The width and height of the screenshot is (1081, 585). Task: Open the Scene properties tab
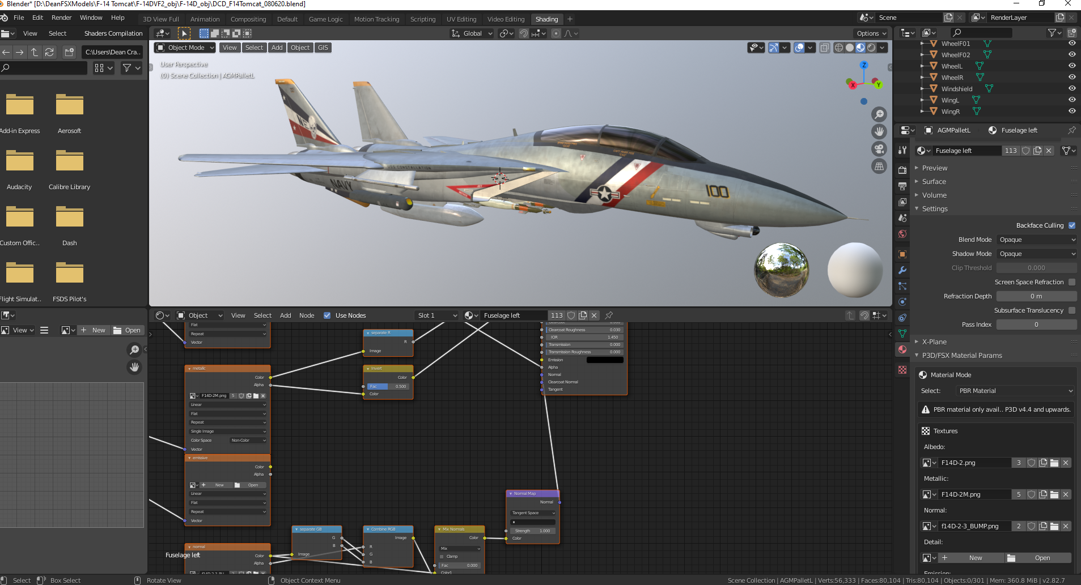[902, 217]
